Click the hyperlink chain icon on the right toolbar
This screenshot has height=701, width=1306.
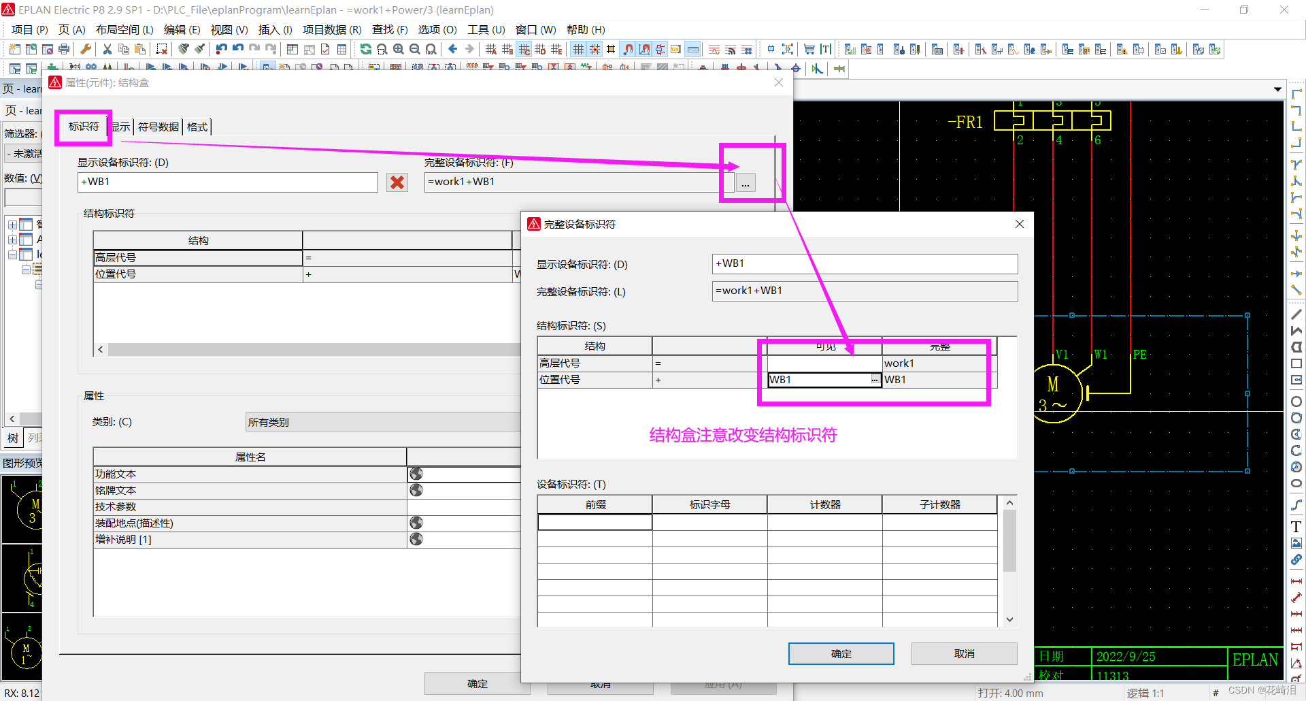pos(1296,559)
